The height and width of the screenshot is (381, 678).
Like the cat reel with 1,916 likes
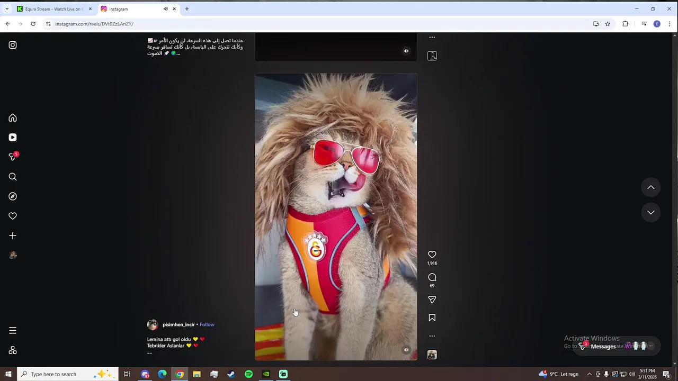point(432,255)
